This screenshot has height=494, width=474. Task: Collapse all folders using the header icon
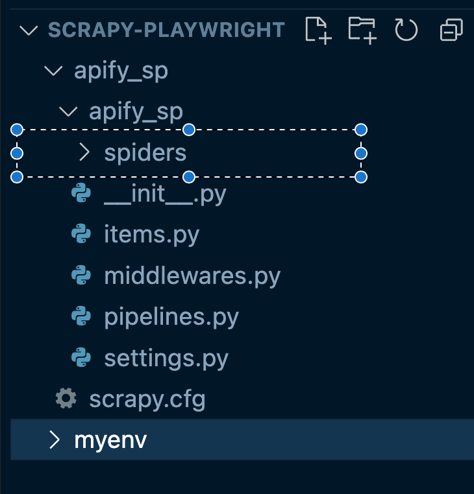point(451,30)
